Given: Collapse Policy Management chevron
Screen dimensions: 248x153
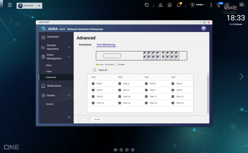Looking at the screenshot, I should (x=69, y=57).
